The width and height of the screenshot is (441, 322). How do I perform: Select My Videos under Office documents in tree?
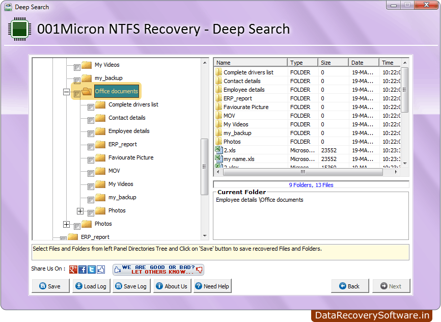point(121,184)
